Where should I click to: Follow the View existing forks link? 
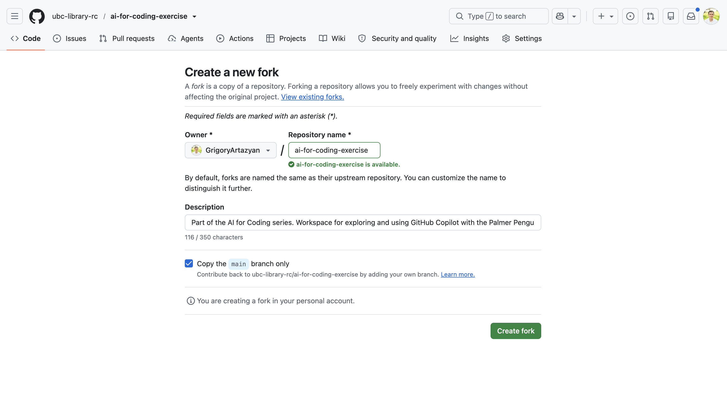(312, 97)
